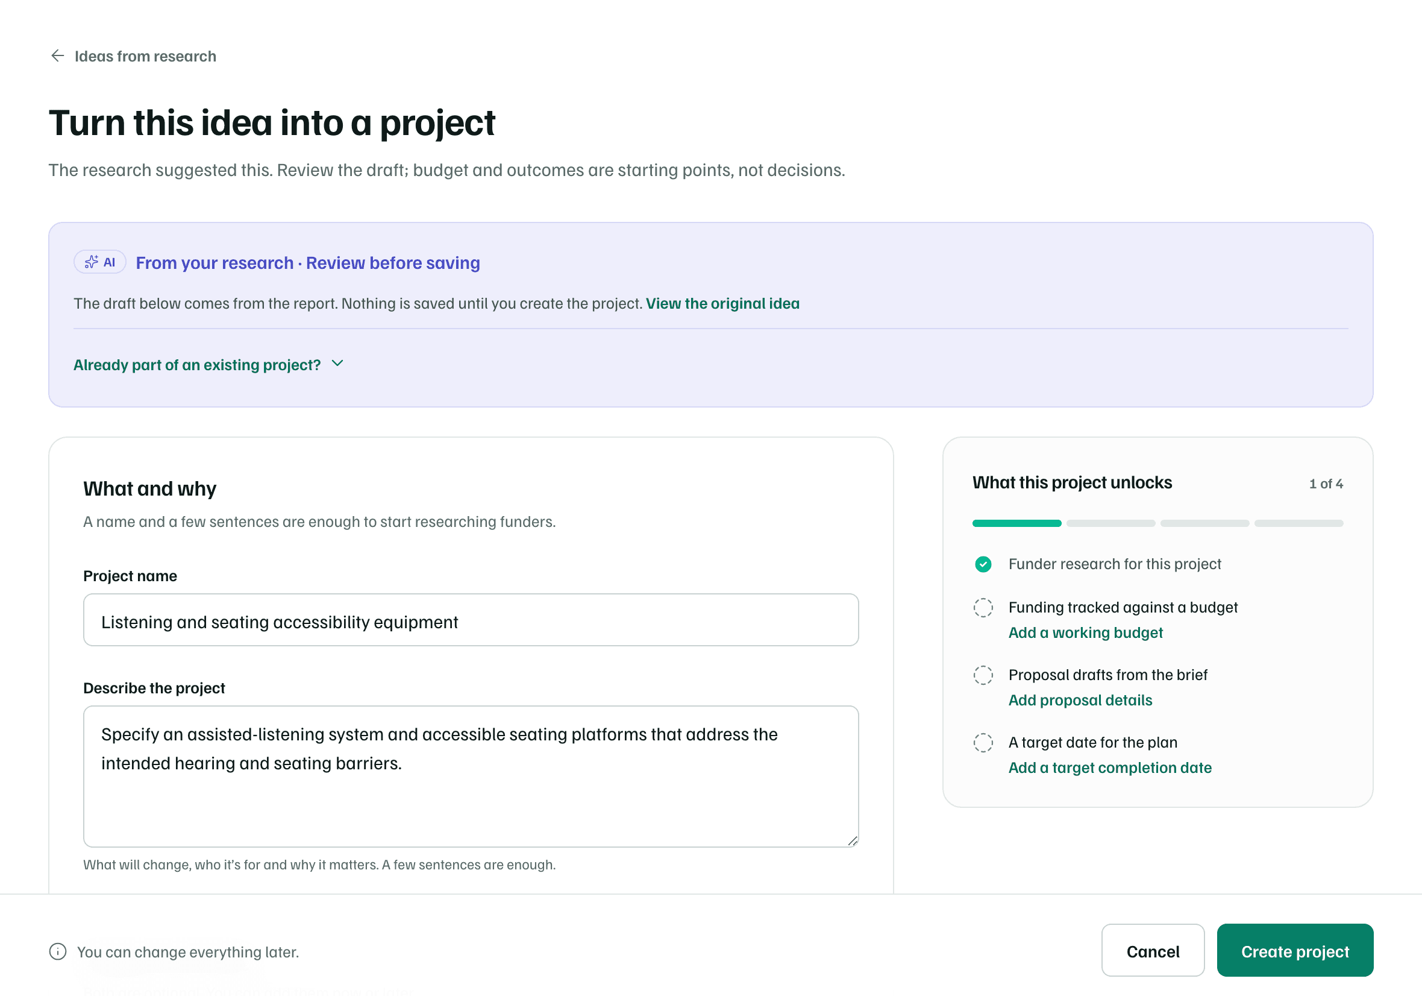Open Add a working budget
The image size is (1422, 996).
tap(1085, 632)
